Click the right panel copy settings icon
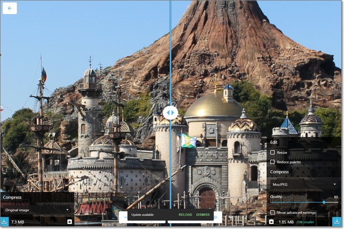 click(x=271, y=221)
